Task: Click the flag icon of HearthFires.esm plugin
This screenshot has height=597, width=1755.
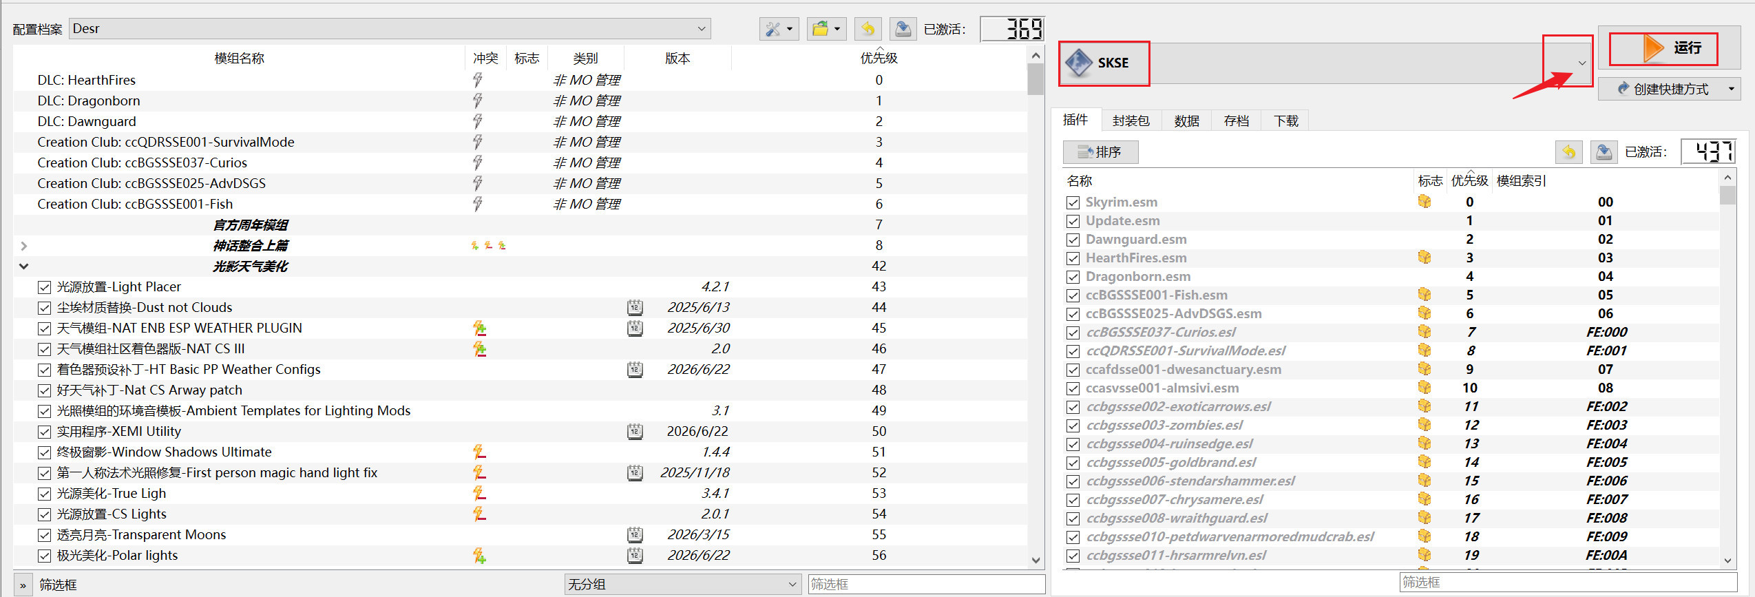Action: [1424, 258]
